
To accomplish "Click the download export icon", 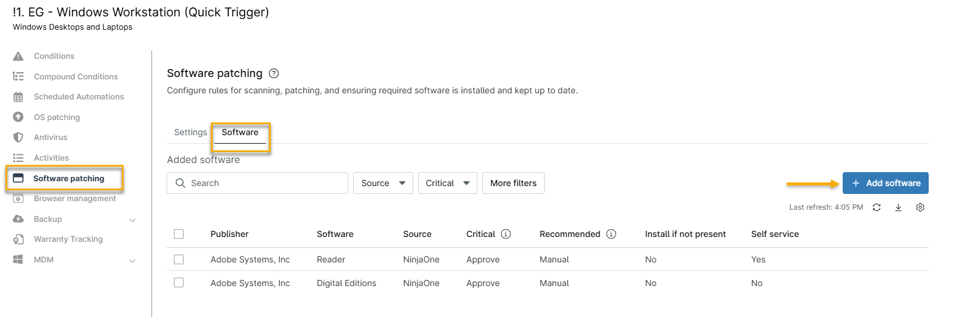I will pyautogui.click(x=898, y=207).
